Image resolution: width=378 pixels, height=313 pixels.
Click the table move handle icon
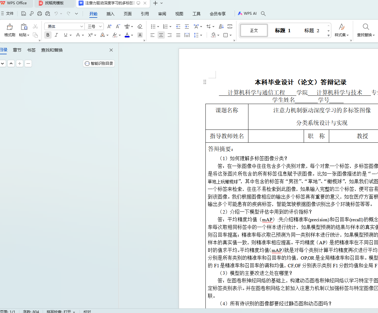coord(205,82)
